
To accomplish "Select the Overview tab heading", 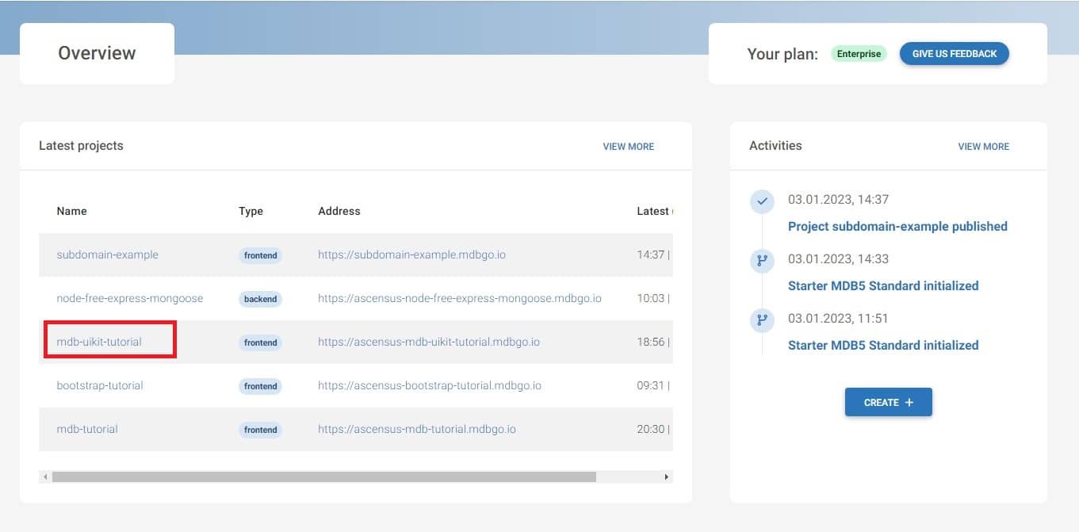I will pyautogui.click(x=97, y=53).
